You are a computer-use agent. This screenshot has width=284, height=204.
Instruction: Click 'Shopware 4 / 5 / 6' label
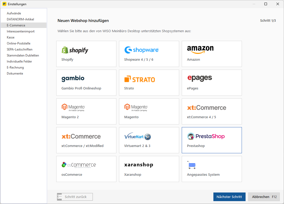(x=139, y=59)
